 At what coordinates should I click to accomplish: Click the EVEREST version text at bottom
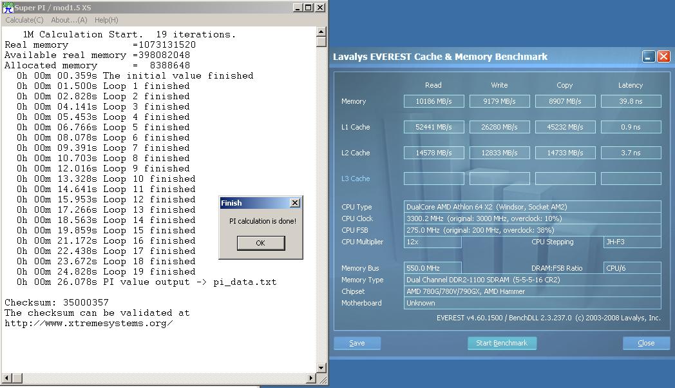point(549,318)
